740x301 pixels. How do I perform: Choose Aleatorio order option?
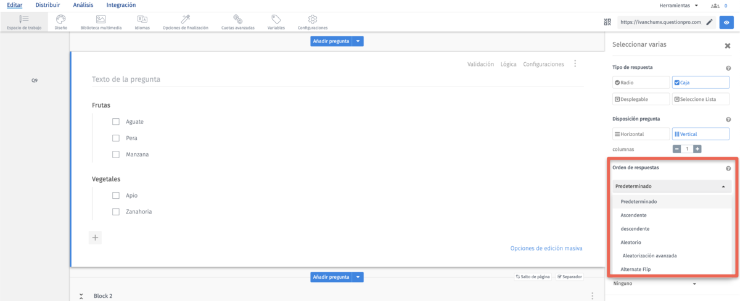coord(673,243)
